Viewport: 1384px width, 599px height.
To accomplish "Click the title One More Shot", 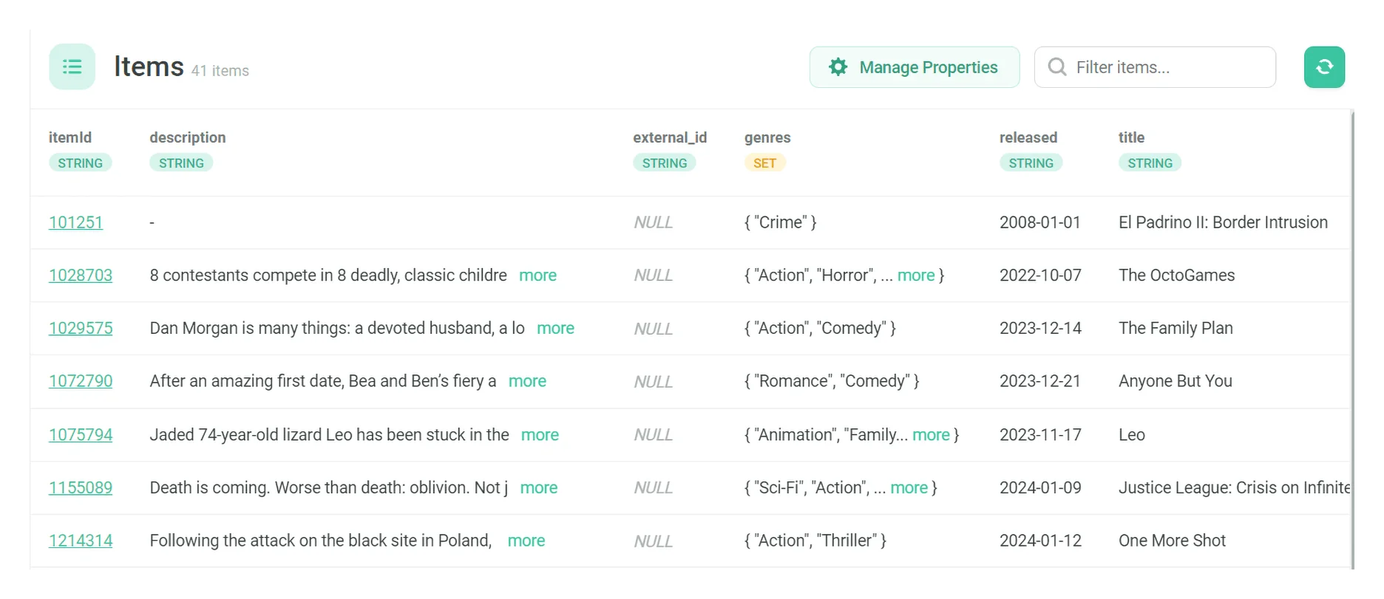I will (1172, 541).
